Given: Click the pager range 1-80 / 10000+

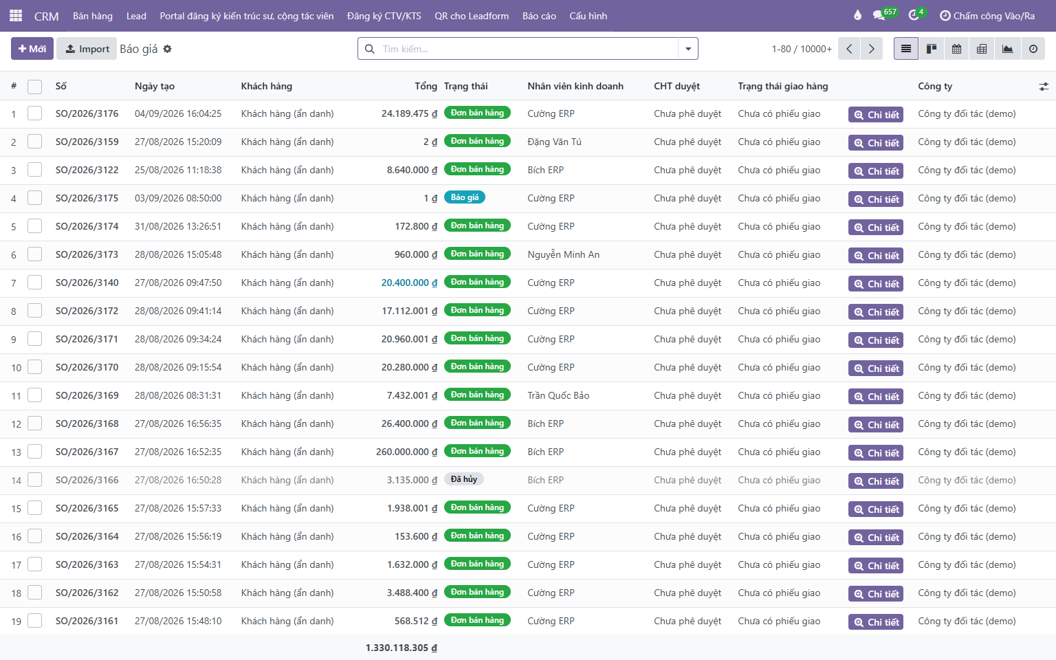Looking at the screenshot, I should point(802,49).
